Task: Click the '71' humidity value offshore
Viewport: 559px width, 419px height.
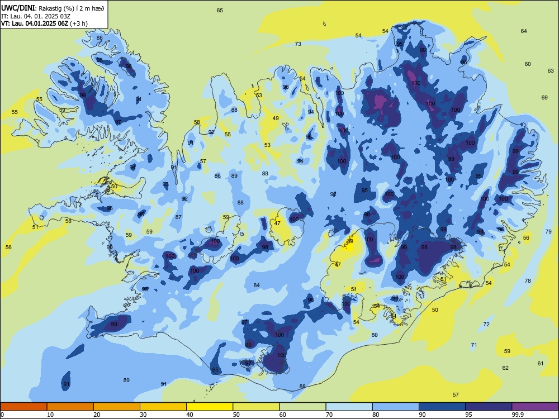Action: pos(474,345)
